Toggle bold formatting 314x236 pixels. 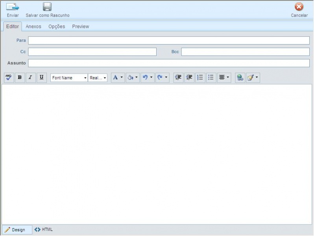click(x=20, y=78)
